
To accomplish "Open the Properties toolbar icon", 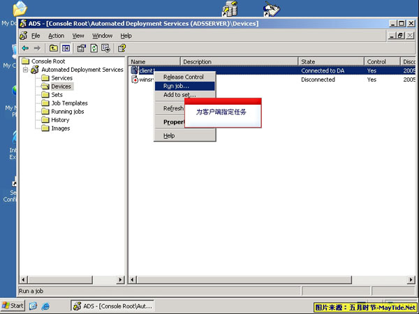I will [82, 48].
